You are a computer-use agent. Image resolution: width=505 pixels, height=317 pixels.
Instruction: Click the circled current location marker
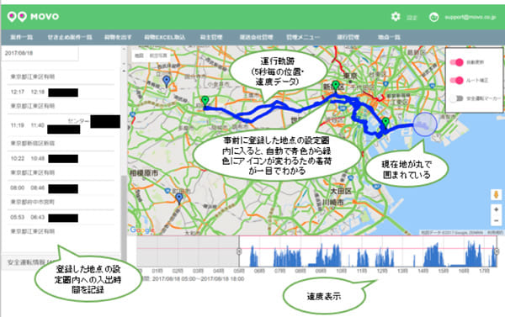pyautogui.click(x=425, y=124)
